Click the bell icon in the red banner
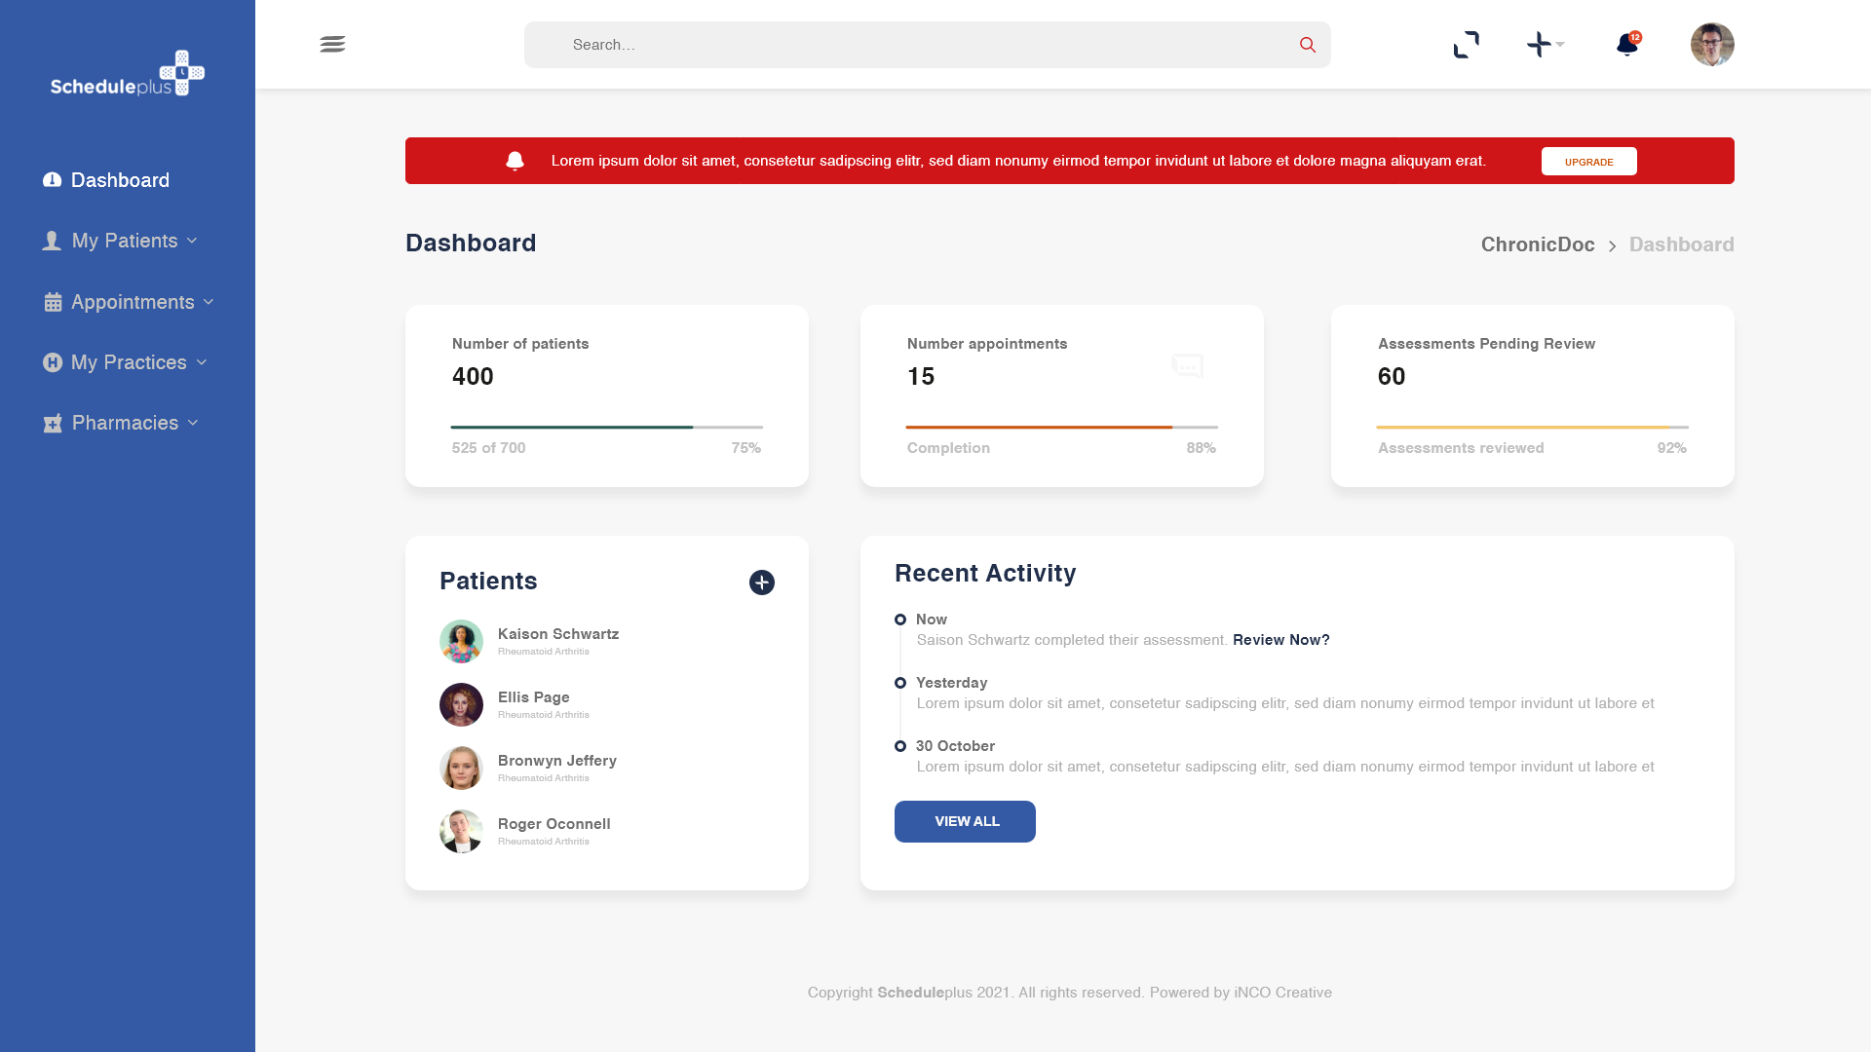The height and width of the screenshot is (1052, 1871). coord(515,161)
